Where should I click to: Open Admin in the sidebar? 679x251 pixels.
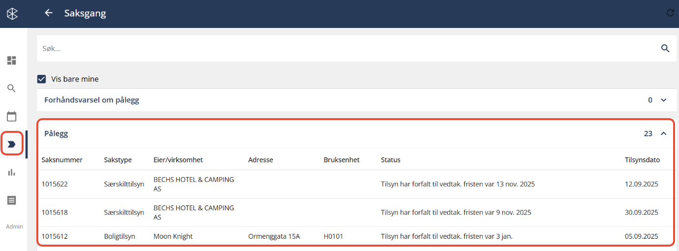14,226
